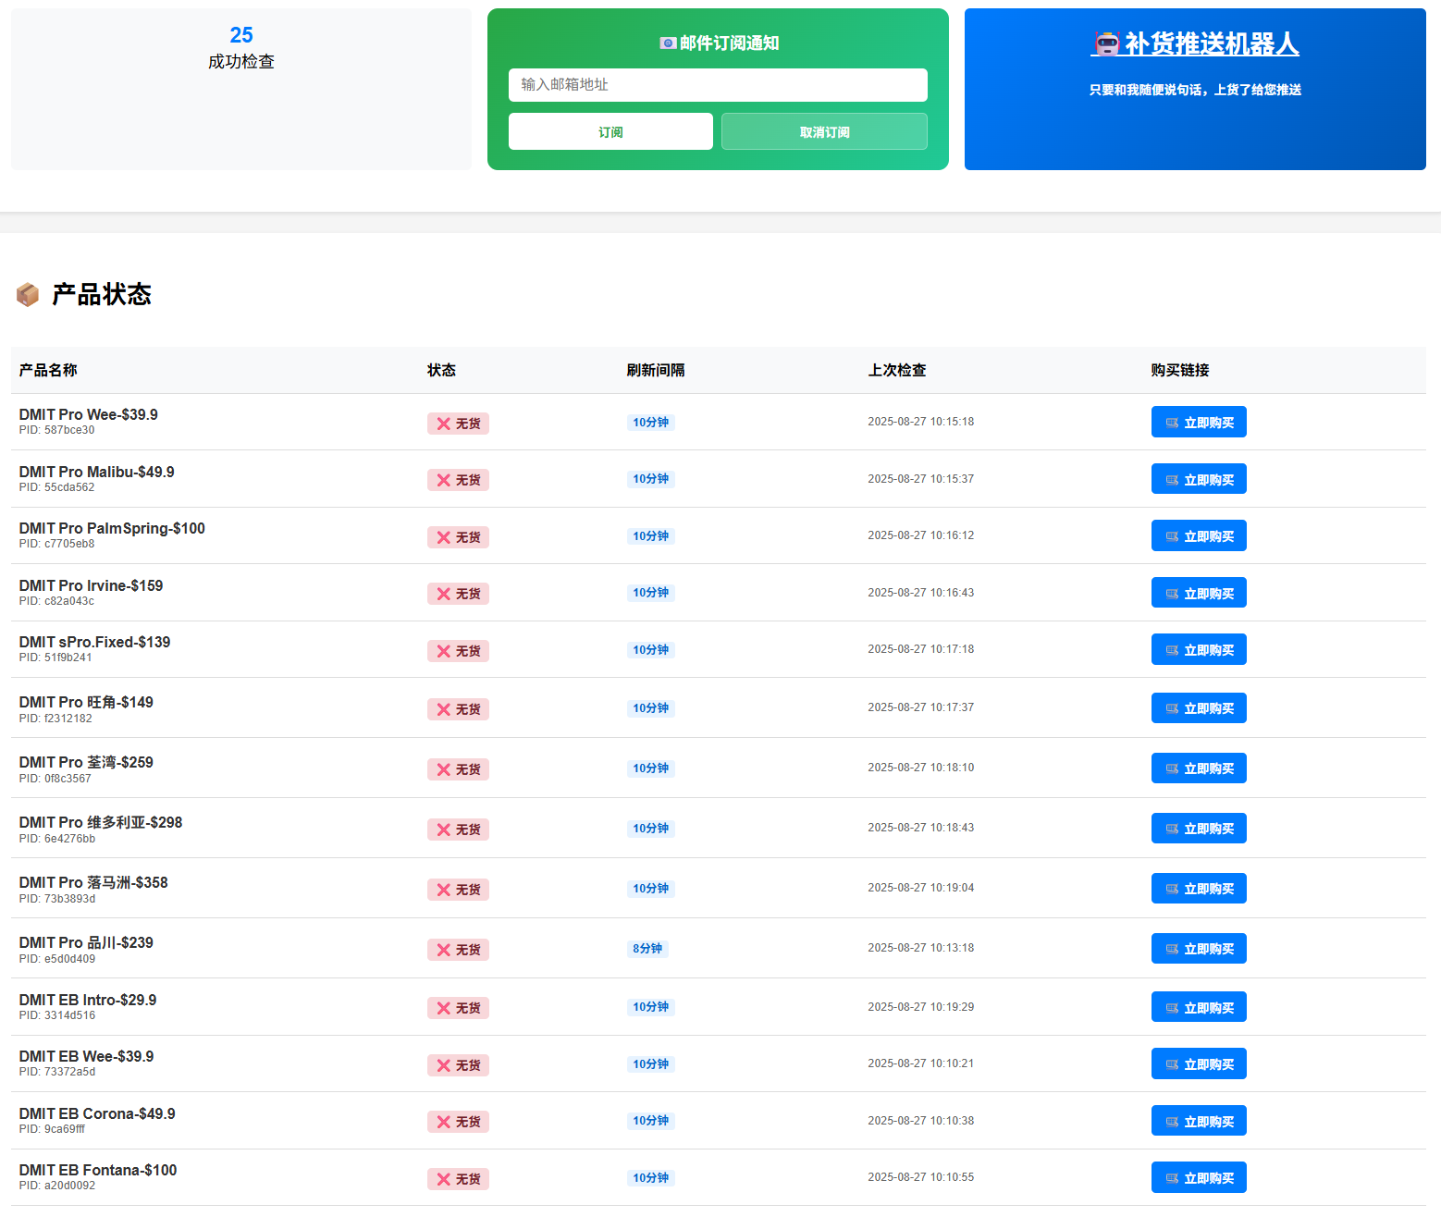1441x1217 pixels.
Task: Click 立即购买 for DMIT EB Intro-$29.9
Action: [1199, 1007]
